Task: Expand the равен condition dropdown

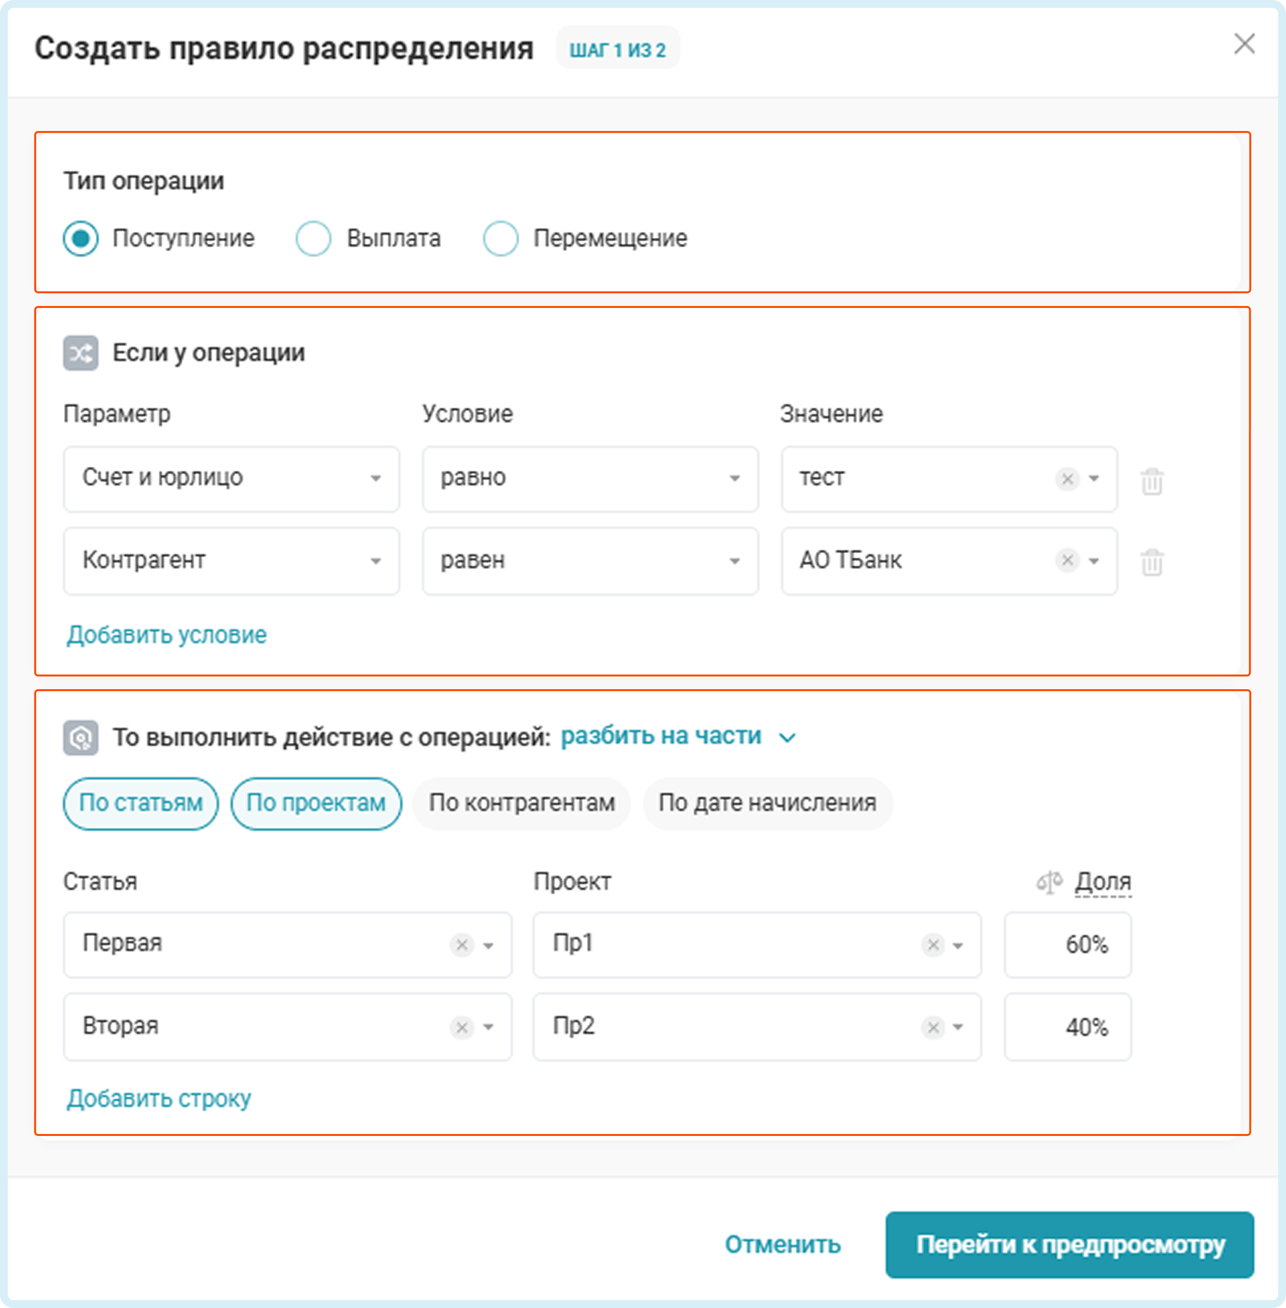Action: pos(590,561)
